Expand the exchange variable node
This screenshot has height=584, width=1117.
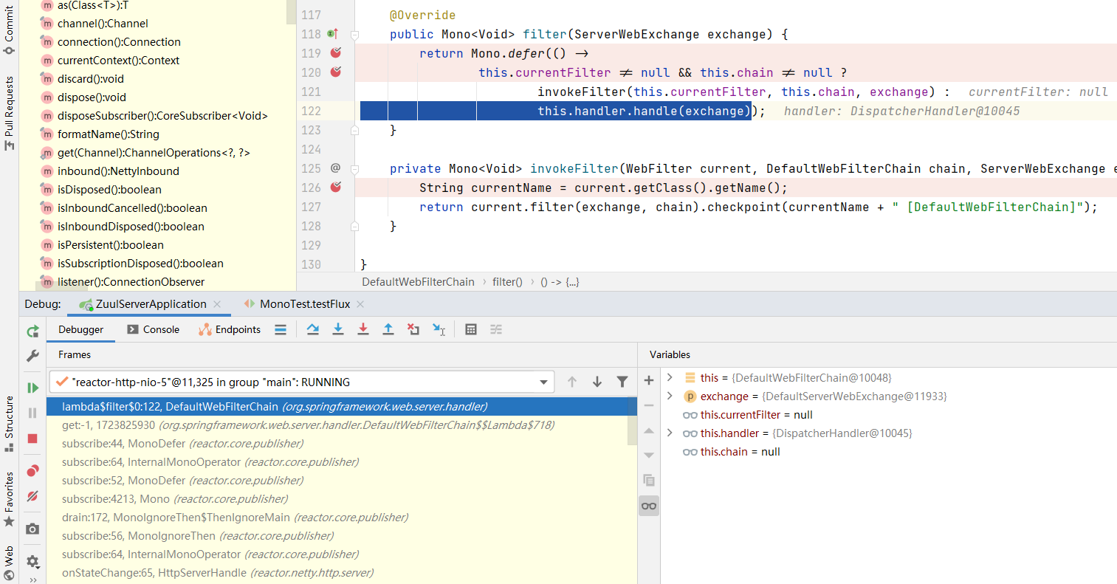tap(670, 396)
